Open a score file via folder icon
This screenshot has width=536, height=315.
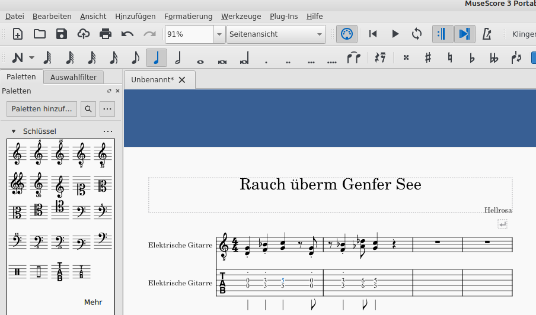(40, 34)
